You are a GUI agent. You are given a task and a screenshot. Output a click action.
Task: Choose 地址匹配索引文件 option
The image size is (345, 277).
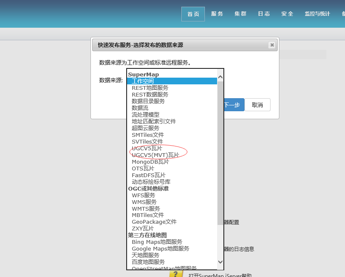[172, 121]
